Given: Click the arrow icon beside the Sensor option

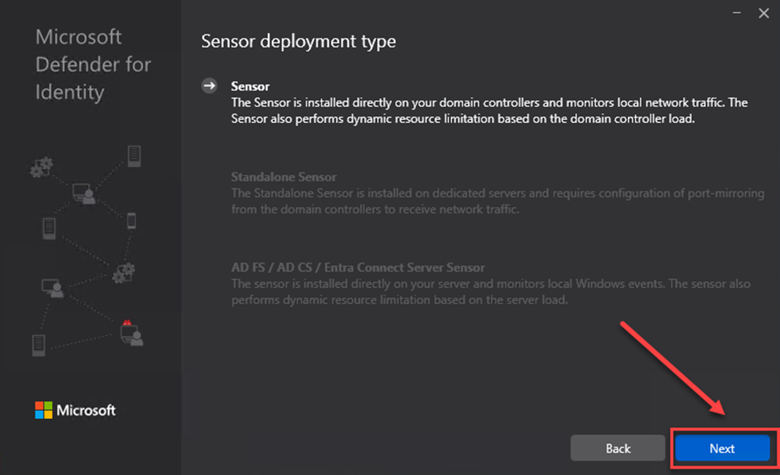Looking at the screenshot, I should click(x=210, y=86).
